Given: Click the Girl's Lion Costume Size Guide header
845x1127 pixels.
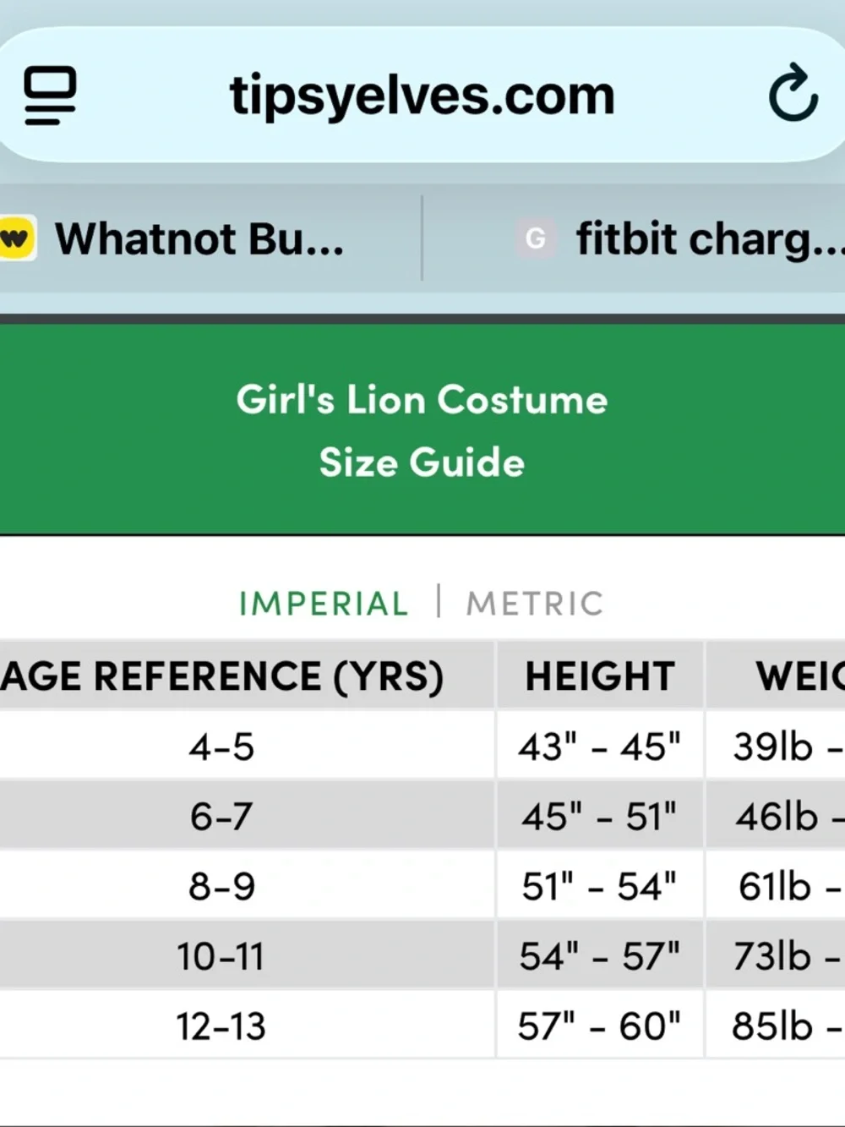Looking at the screenshot, I should point(422,430).
